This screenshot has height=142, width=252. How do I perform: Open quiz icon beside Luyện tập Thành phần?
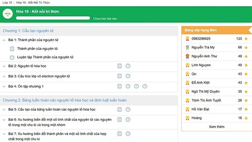(12, 57)
